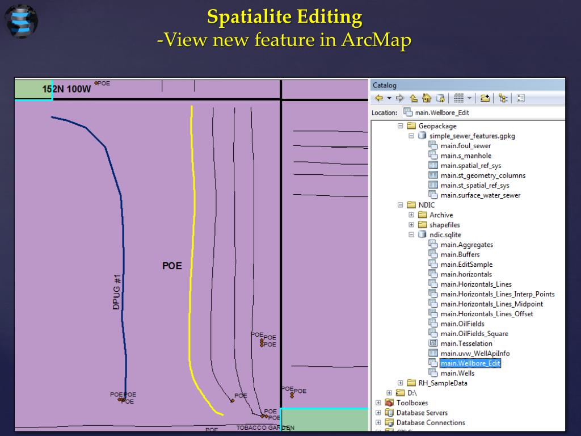Expand RH_SampleData folder
Viewport: 581px width, 436px height.
point(400,383)
